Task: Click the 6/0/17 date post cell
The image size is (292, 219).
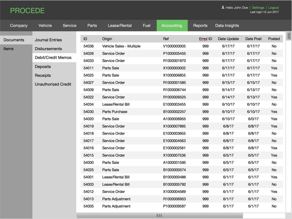Action: pyautogui.click(x=253, y=119)
